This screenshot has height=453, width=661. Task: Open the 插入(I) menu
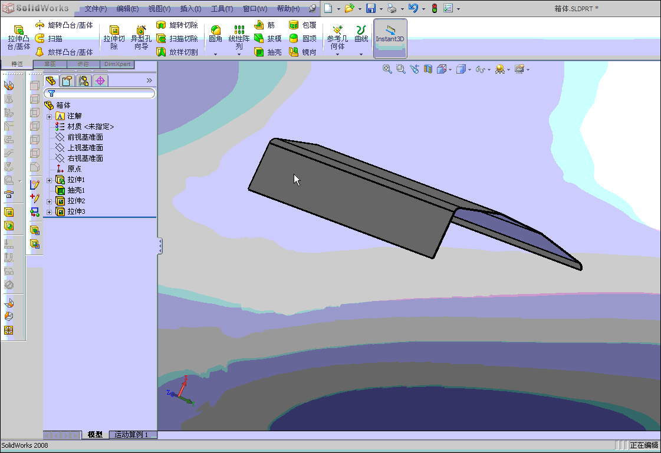(x=190, y=9)
